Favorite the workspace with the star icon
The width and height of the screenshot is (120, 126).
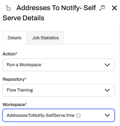[x=78, y=115]
